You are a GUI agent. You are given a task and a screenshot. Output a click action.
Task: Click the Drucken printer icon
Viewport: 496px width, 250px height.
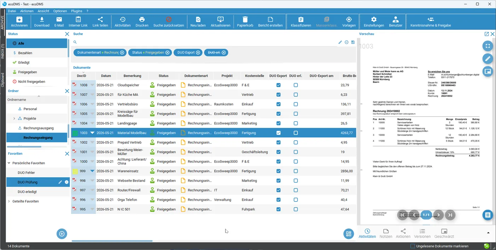tap(142, 22)
